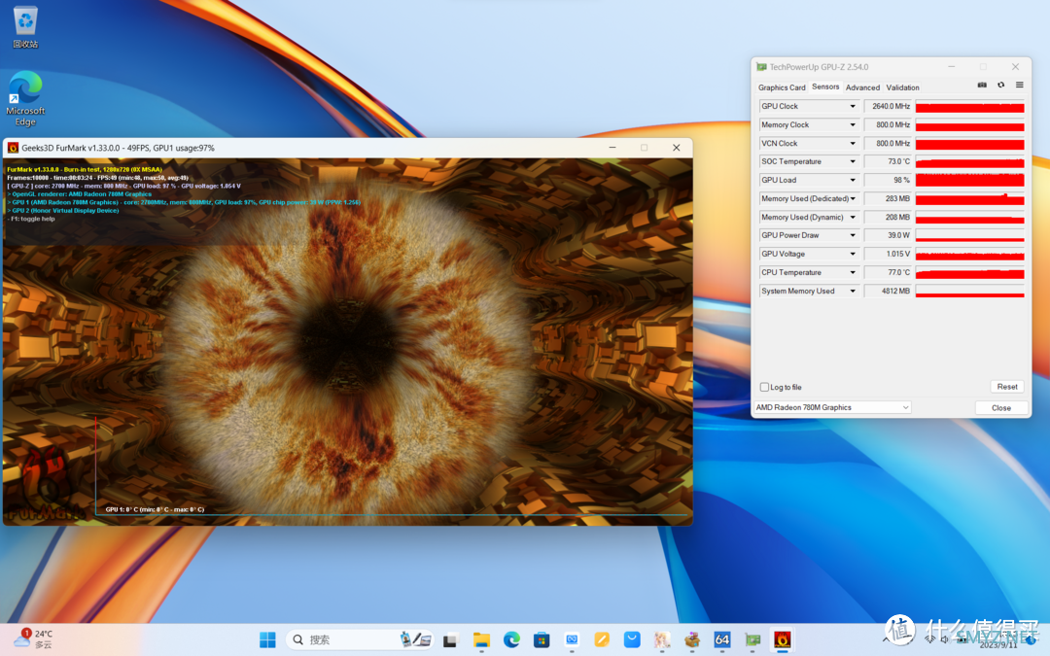Click the GPU Load red history graph

(969, 180)
